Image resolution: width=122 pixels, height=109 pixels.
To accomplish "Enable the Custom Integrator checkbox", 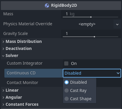I will [x=66, y=63].
